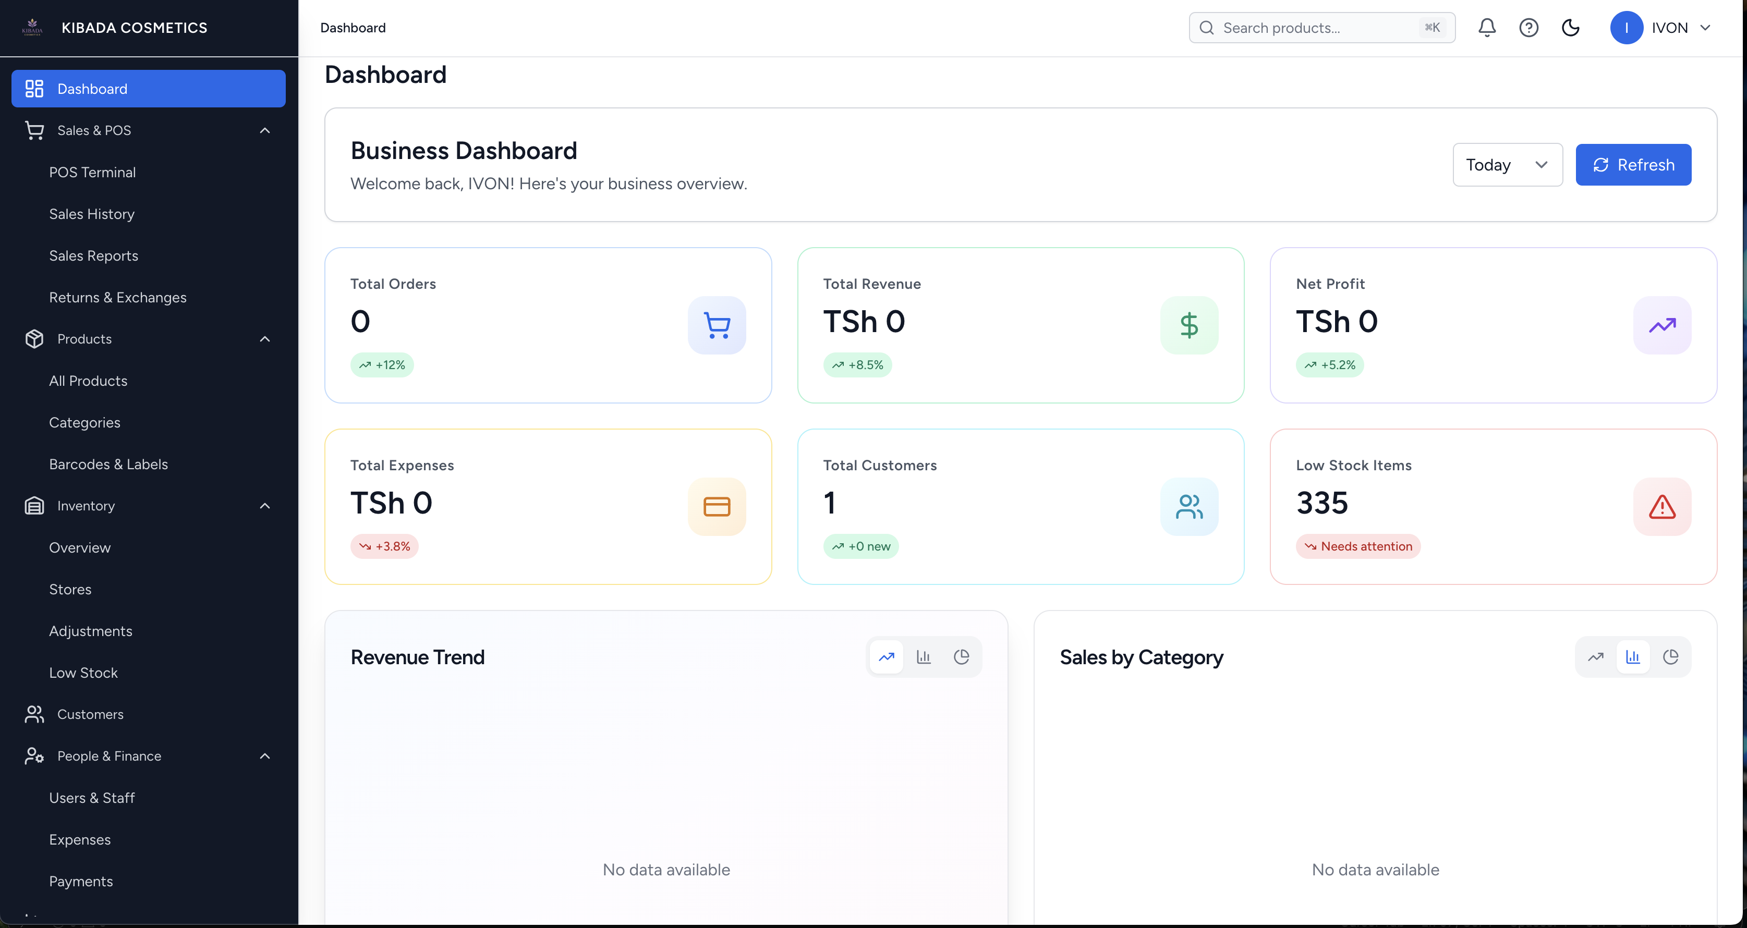Click the Total Orders cart icon
This screenshot has width=1747, height=928.
click(x=717, y=325)
